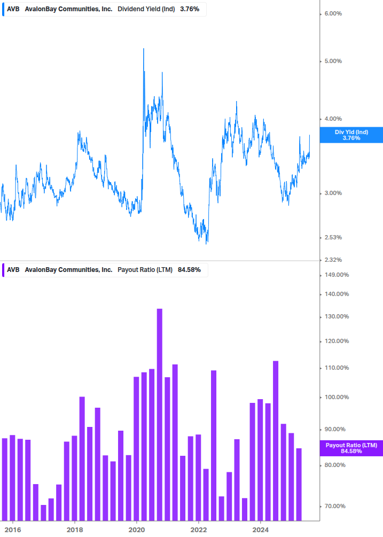Click the purple color bar in payout ratio legend

(3, 270)
